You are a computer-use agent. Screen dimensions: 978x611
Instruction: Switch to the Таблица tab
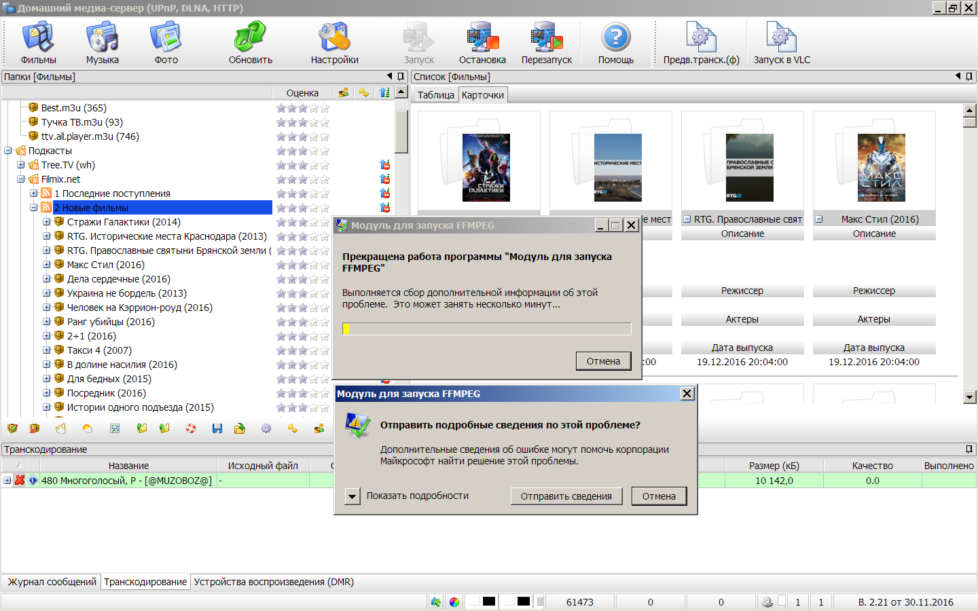pyautogui.click(x=435, y=95)
